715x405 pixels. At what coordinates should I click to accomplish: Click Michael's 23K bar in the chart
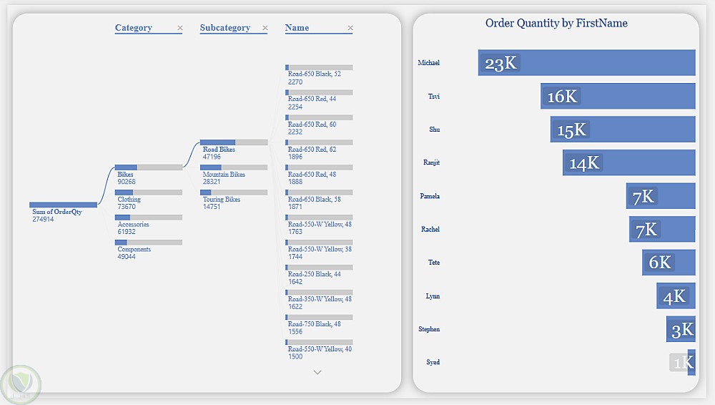(x=586, y=63)
